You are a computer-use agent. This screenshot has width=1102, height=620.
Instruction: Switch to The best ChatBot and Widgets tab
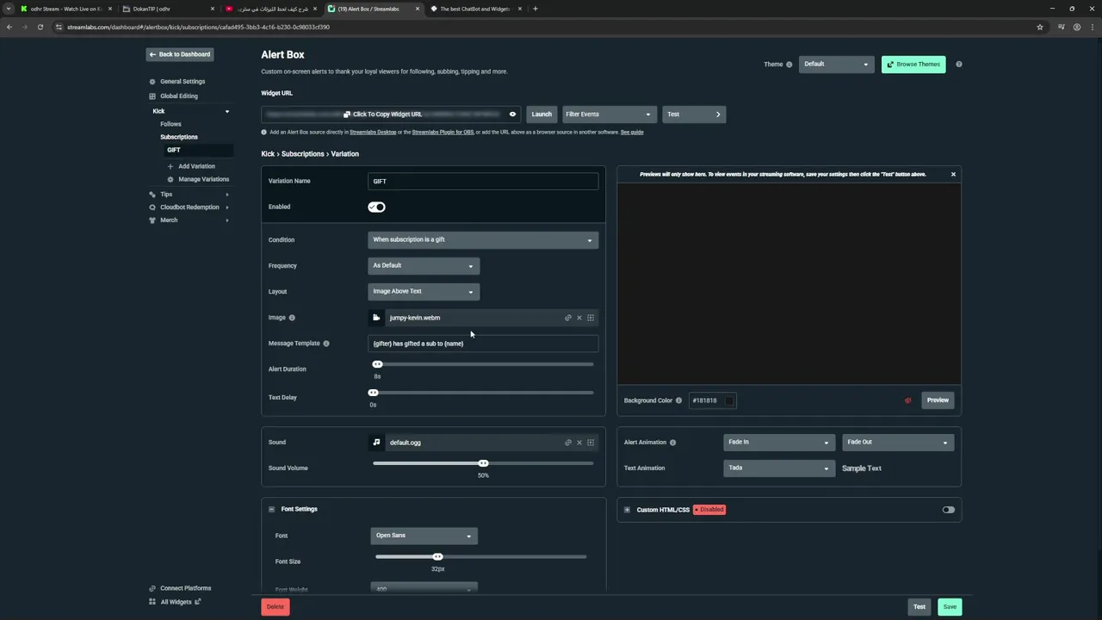474,9
